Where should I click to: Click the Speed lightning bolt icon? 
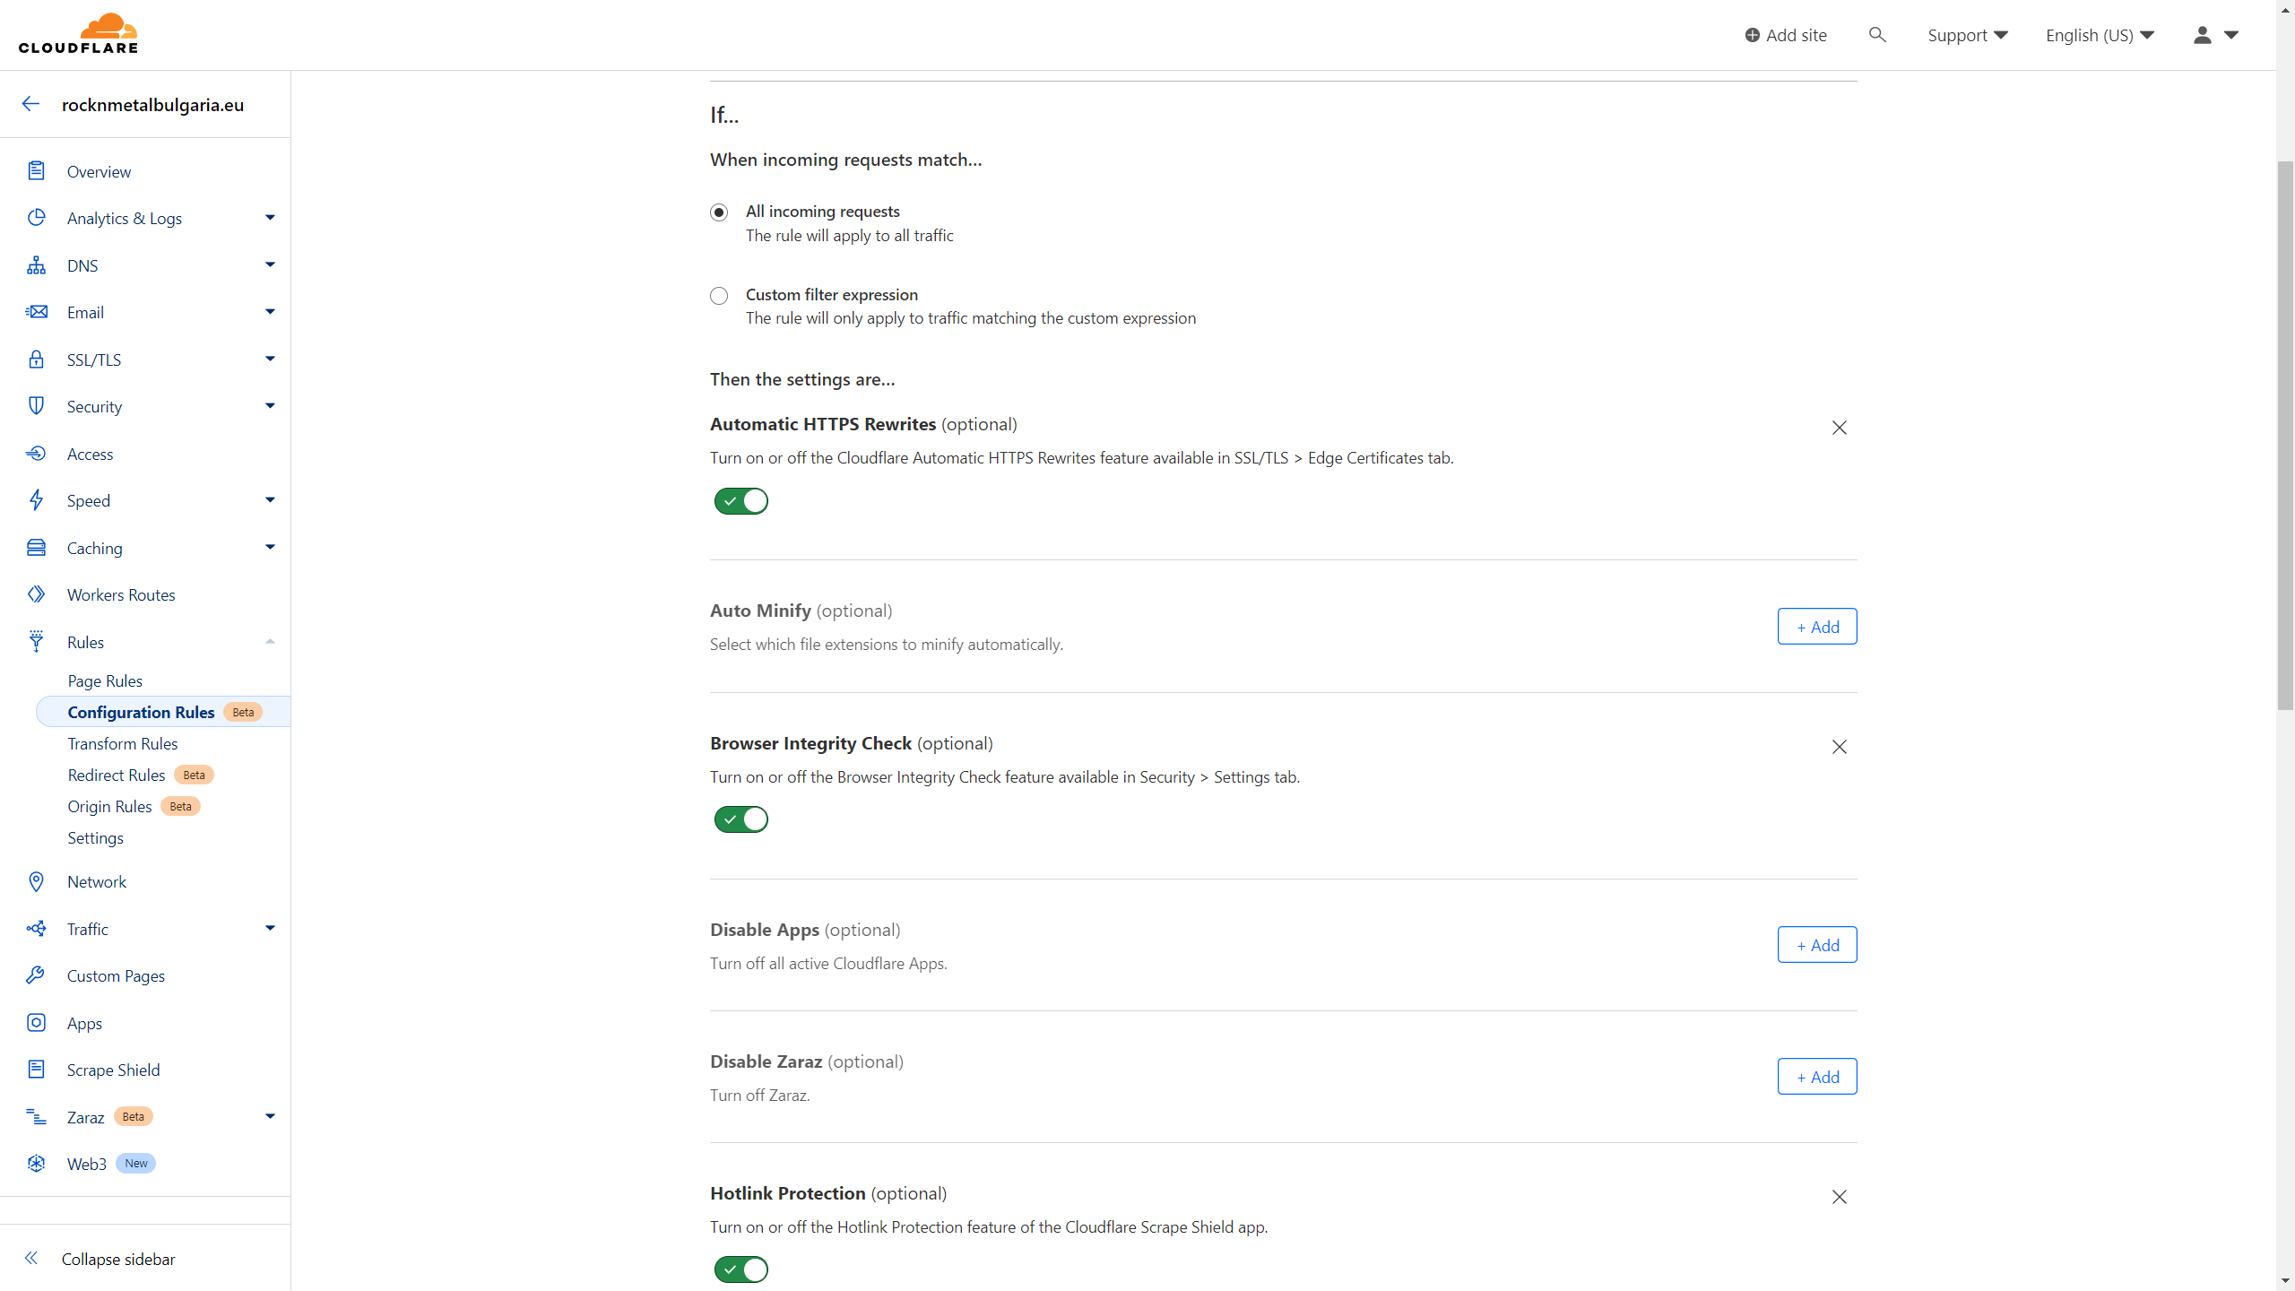click(36, 500)
